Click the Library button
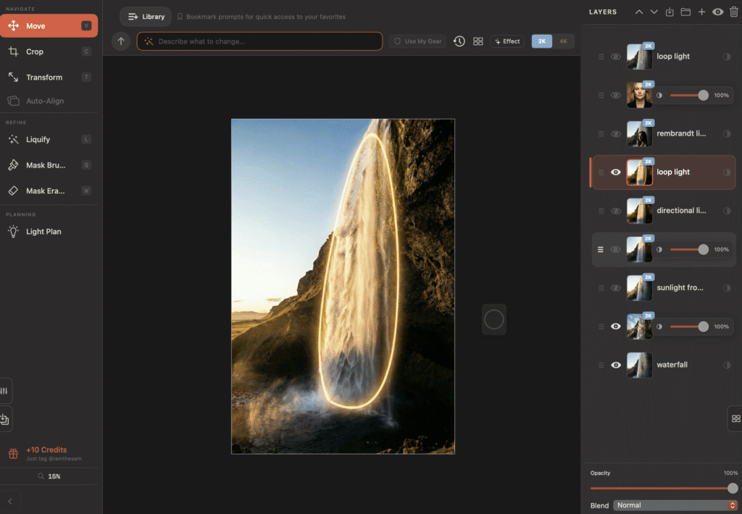Viewport: 742px width, 514px height. pos(146,17)
